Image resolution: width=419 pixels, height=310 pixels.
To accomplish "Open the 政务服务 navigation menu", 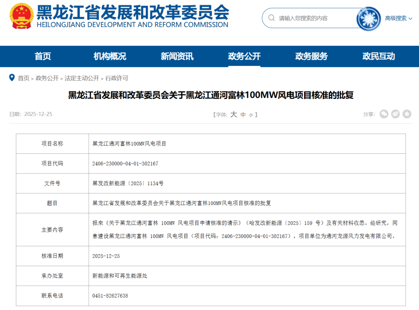I will (312, 56).
